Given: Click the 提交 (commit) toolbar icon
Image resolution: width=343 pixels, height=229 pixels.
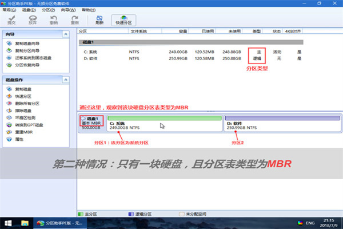Looking at the screenshot, I should pos(11,20).
